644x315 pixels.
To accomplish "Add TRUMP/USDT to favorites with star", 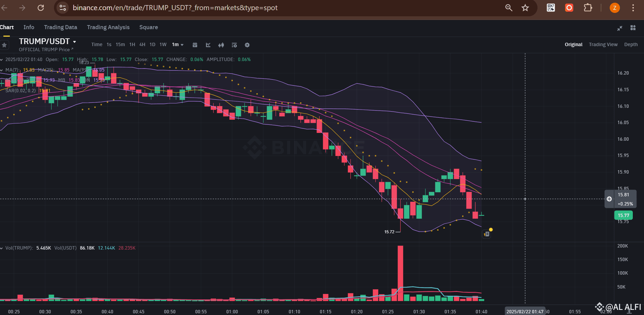I will [4, 45].
